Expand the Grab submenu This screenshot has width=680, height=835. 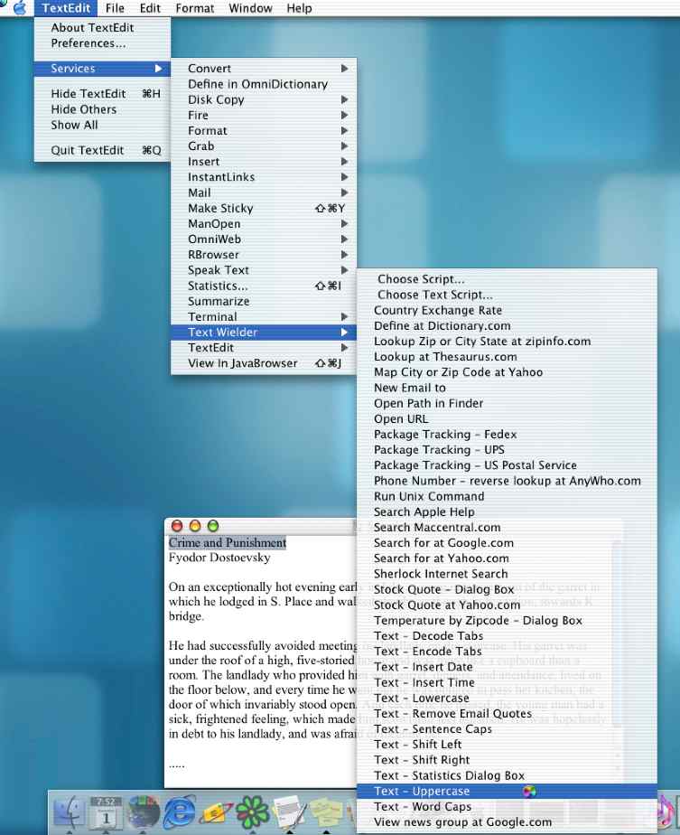(264, 145)
